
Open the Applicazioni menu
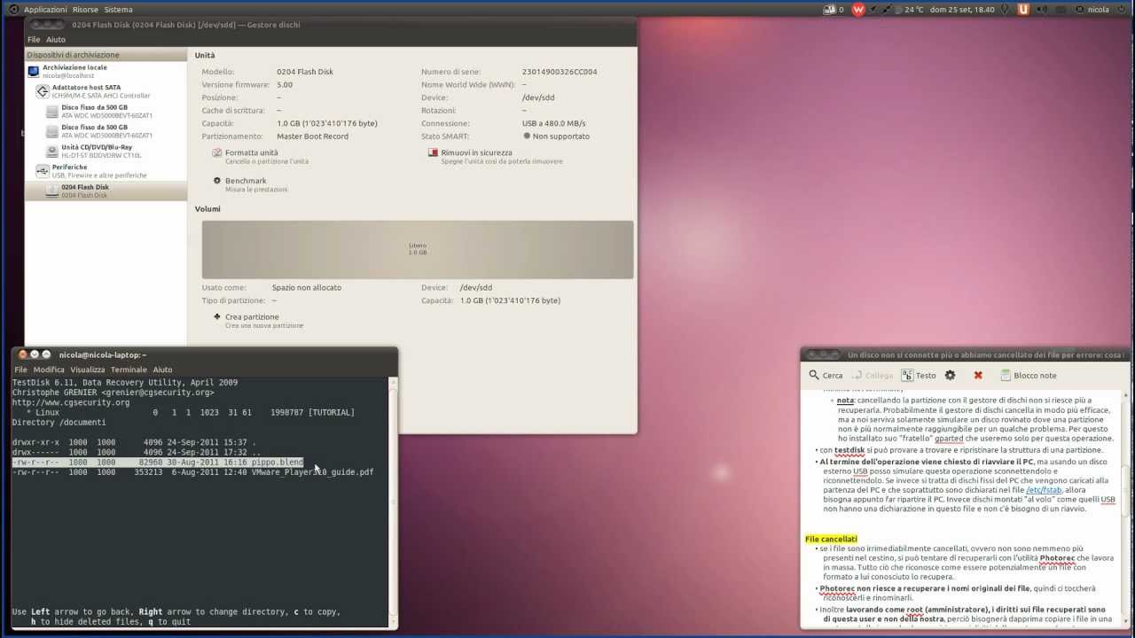44,10
